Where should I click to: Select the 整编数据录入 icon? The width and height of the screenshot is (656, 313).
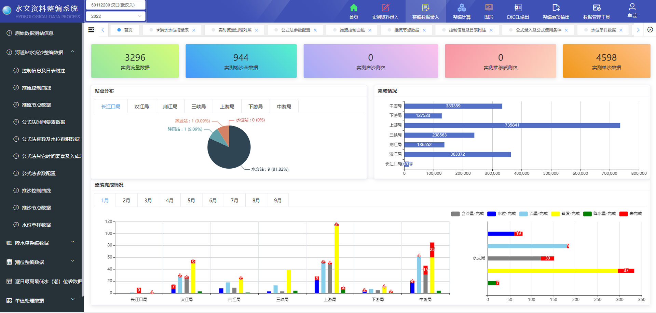coord(425,8)
